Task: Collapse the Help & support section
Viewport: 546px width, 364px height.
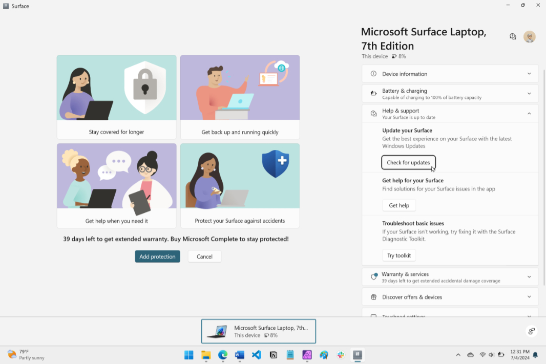Action: coord(529,113)
